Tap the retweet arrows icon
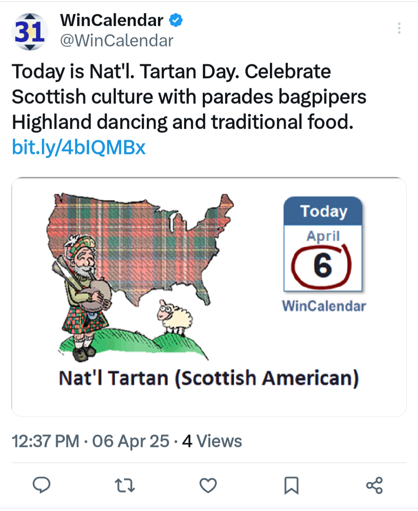Image resolution: width=418 pixels, height=511 pixels. [125, 485]
